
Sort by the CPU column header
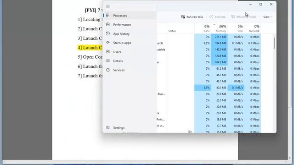[x=203, y=28]
